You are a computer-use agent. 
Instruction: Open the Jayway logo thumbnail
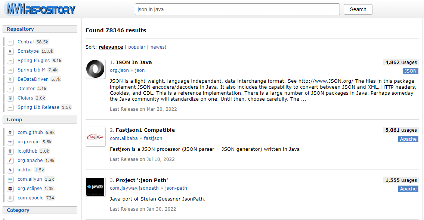(x=96, y=187)
